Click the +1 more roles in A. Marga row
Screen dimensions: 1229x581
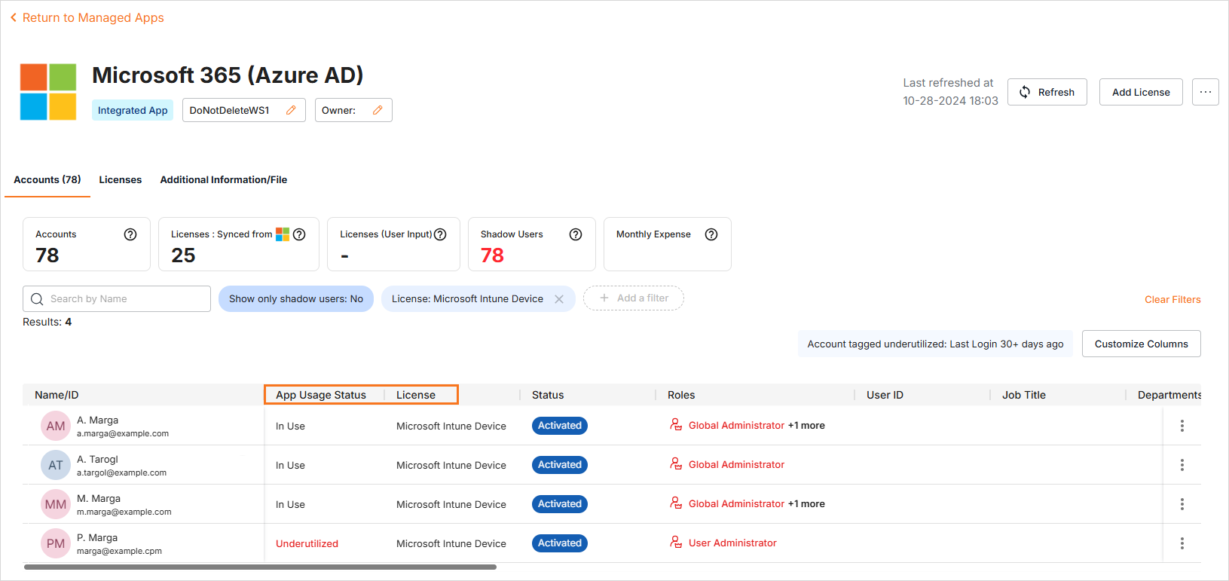pos(806,426)
